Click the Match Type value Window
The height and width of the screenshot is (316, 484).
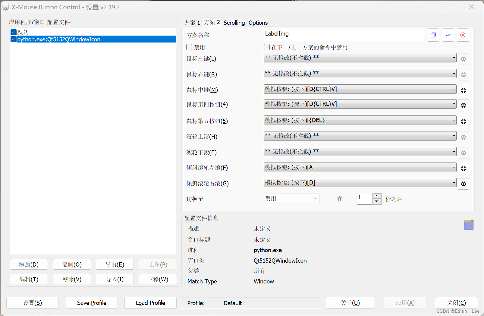(264, 281)
